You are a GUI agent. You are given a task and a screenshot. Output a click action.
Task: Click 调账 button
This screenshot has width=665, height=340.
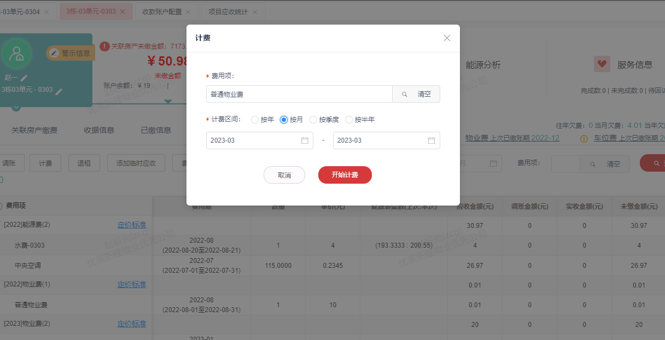click(9, 163)
